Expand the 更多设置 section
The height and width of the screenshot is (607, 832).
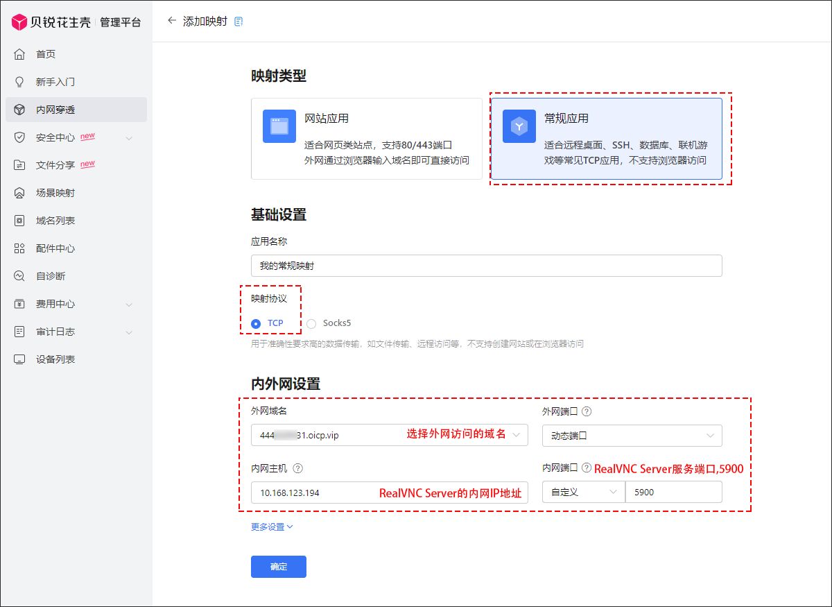click(272, 527)
